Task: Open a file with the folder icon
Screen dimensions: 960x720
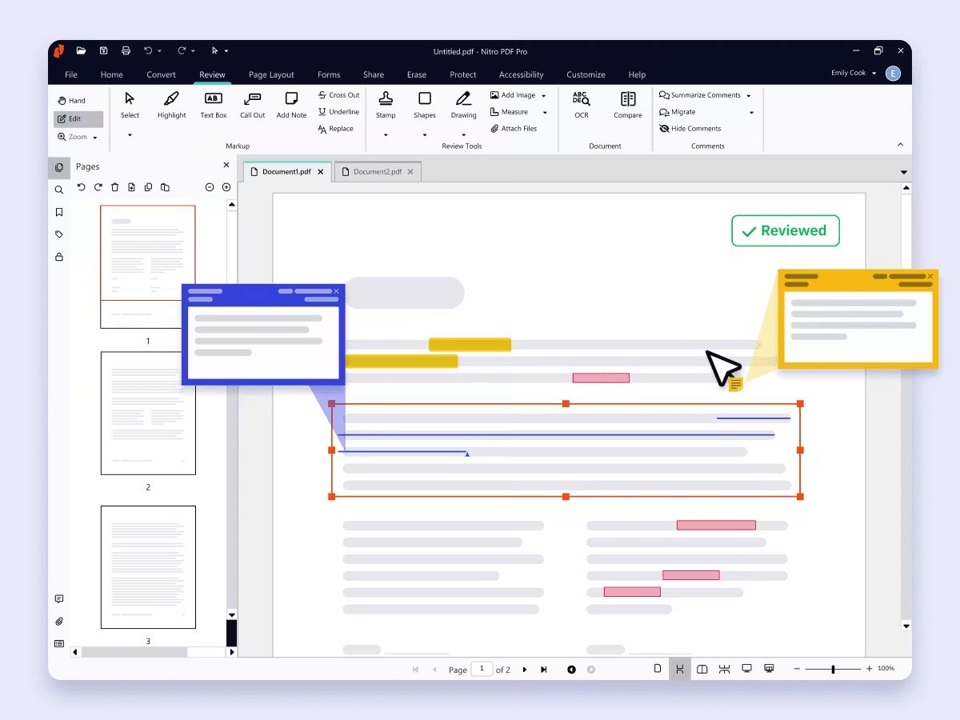Action: (x=81, y=50)
